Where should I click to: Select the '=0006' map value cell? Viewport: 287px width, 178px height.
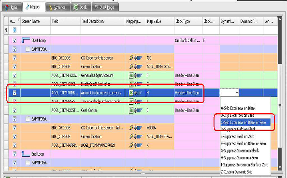click(x=160, y=128)
